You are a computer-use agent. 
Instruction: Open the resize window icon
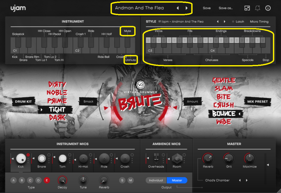(x=247, y=8)
